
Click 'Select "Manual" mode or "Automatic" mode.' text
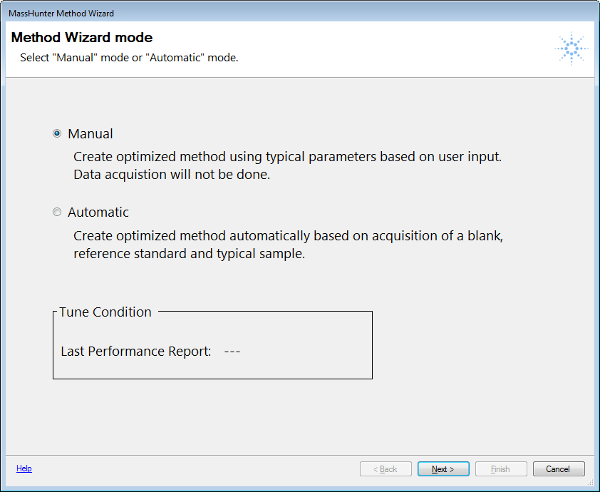tap(129, 58)
